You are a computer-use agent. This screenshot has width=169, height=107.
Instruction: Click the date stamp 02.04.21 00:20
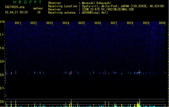point(16,12)
